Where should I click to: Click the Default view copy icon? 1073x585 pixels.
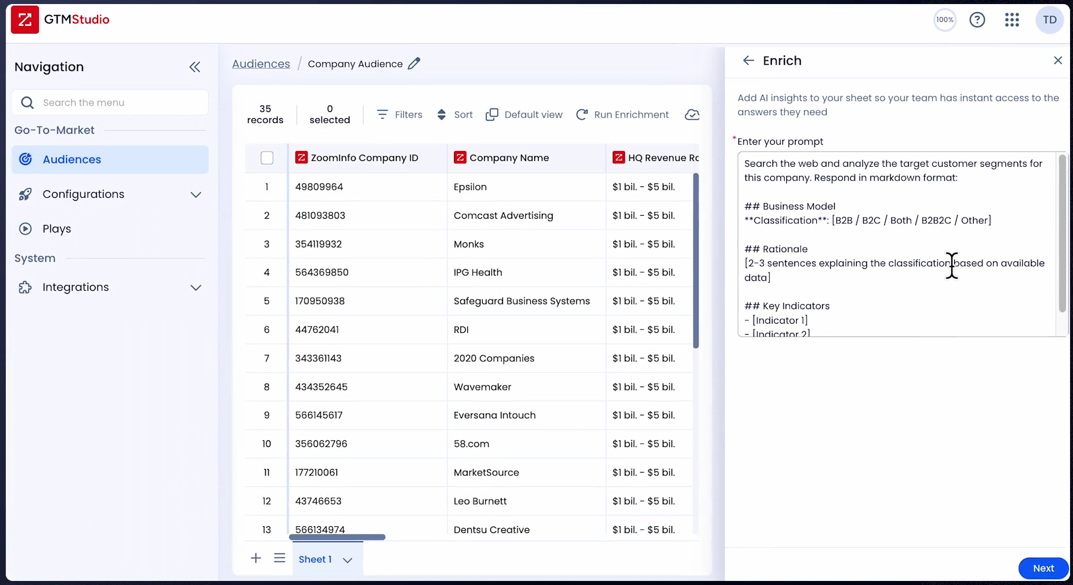492,114
